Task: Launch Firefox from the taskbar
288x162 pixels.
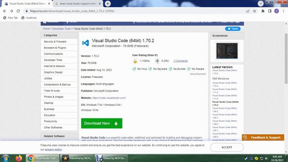Action: pos(18,158)
